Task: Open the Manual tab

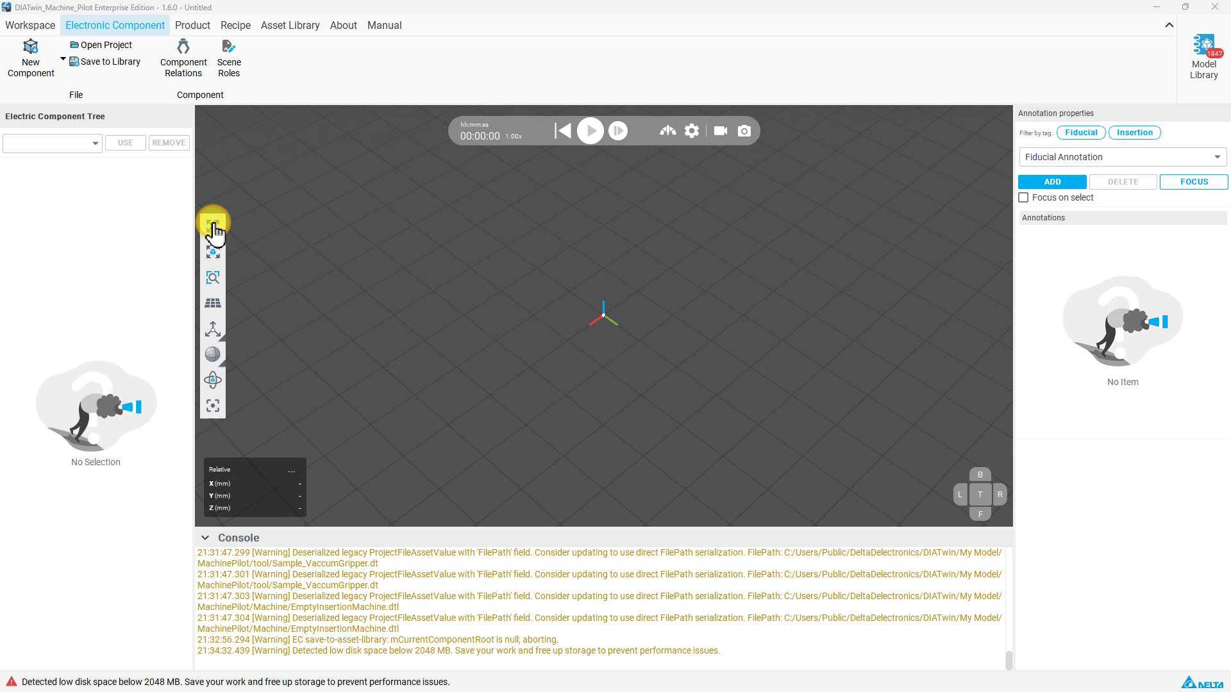Action: pos(384,26)
